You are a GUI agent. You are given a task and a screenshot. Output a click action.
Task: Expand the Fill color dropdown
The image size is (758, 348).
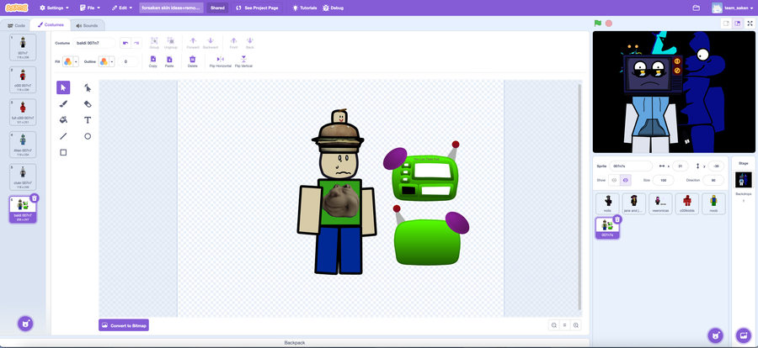tap(77, 61)
